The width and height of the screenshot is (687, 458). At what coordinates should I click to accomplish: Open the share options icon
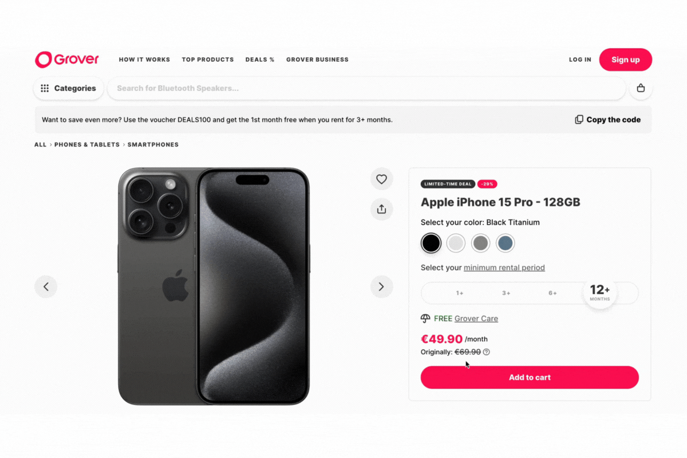pos(381,209)
